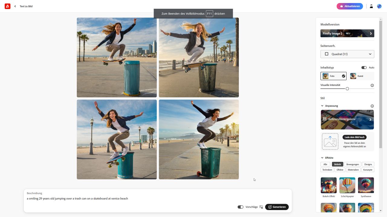Select the Materialien effects tab
Image resolution: width=387 pixels, height=217 pixels.
point(353,170)
